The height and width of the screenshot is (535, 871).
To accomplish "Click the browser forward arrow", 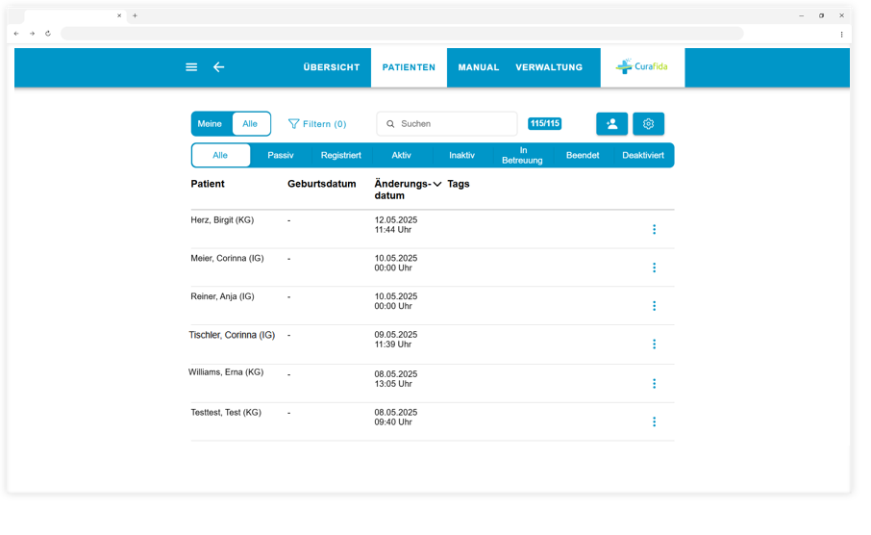I will coord(33,34).
